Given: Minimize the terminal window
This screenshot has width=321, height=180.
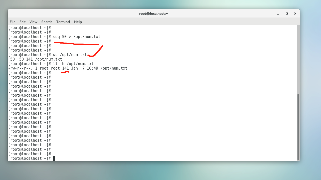Looking at the screenshot, I should pos(278,14).
